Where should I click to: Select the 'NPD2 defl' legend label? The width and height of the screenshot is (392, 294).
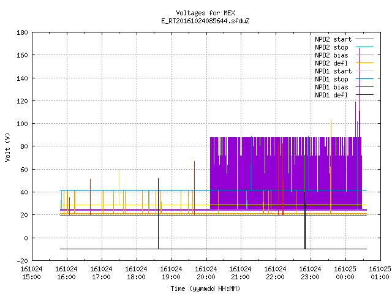point(331,63)
